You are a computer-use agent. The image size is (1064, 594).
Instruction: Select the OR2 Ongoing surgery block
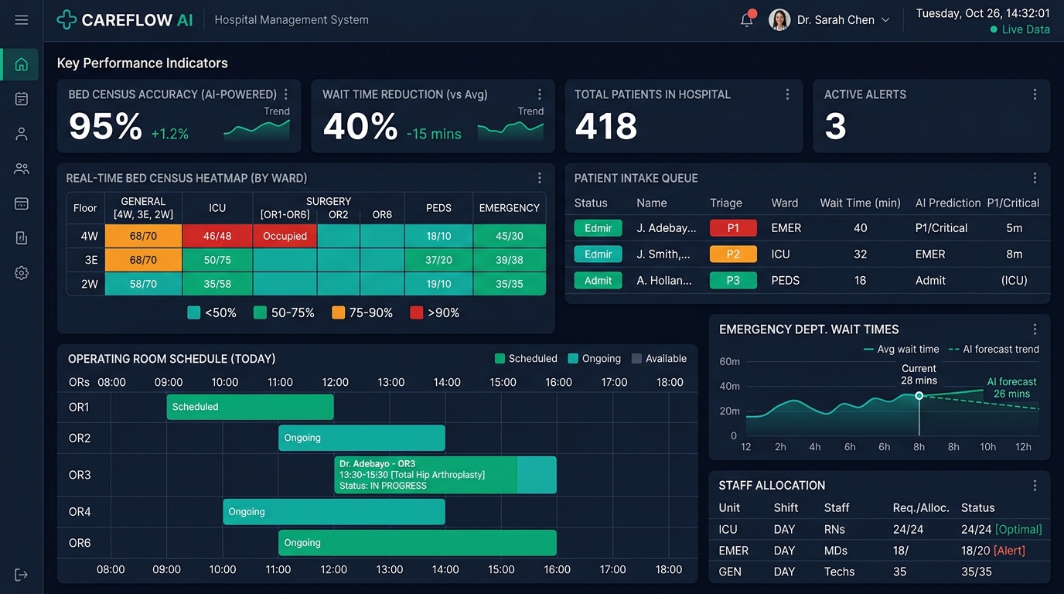click(x=362, y=438)
